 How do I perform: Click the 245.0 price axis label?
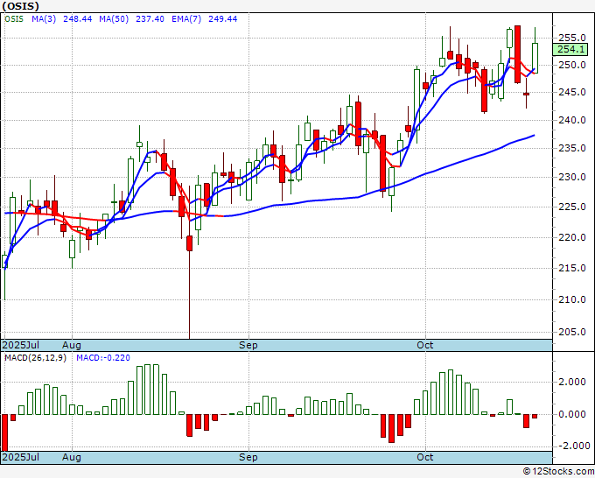[572, 92]
